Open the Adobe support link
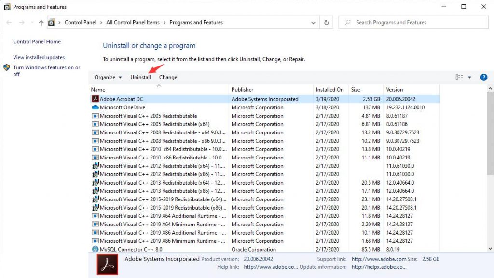This screenshot has width=494, height=278. 379,259
